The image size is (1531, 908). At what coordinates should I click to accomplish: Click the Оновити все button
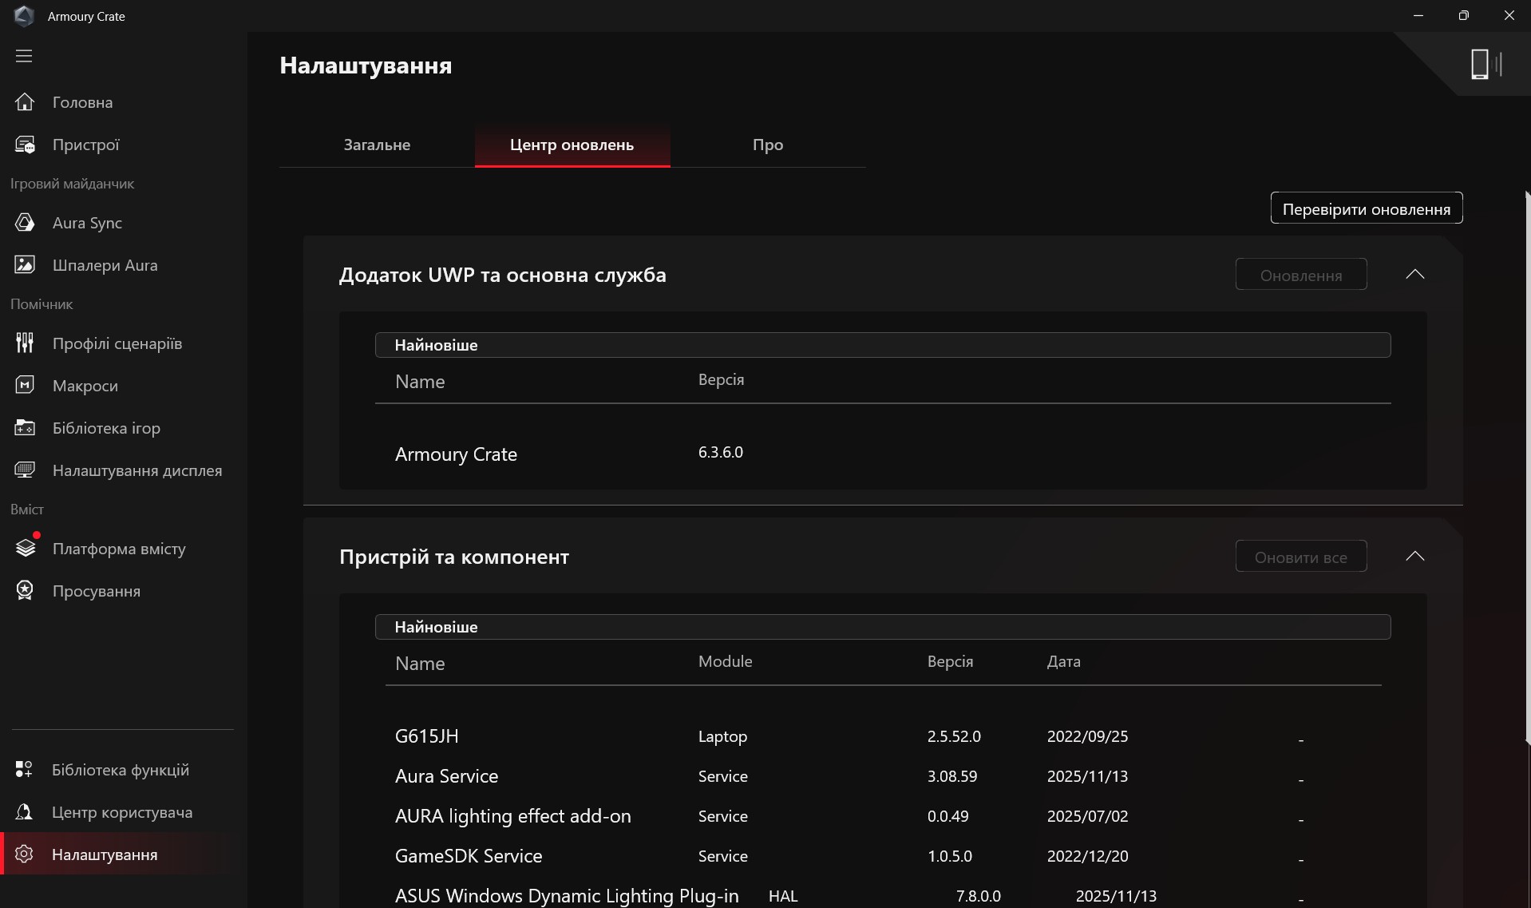(x=1300, y=557)
